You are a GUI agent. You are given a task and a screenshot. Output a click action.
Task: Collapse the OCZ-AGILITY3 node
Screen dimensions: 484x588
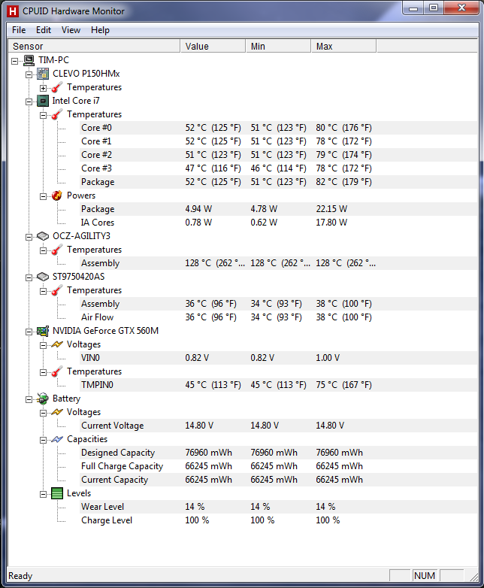[x=29, y=237]
